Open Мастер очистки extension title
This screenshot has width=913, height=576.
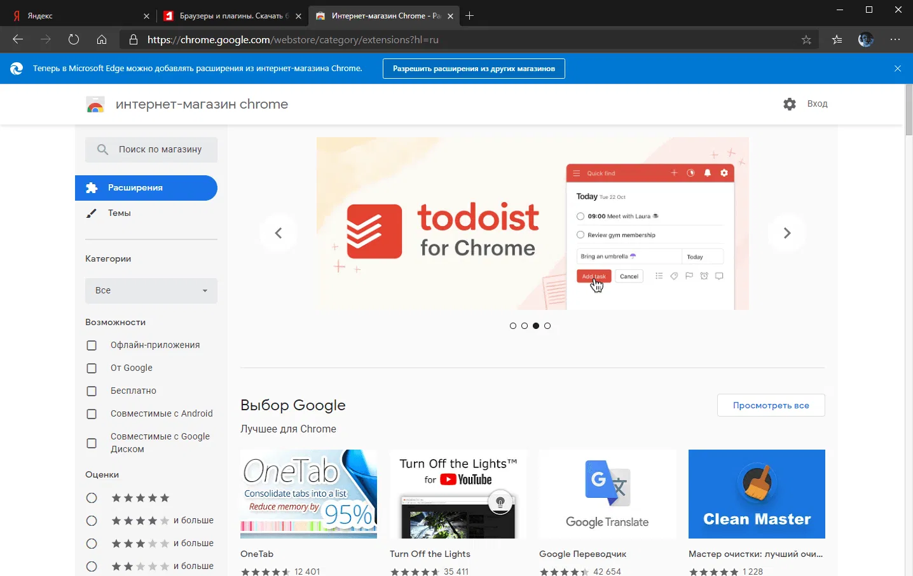point(756,554)
